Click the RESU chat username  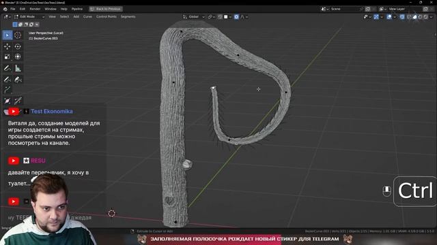click(38, 161)
